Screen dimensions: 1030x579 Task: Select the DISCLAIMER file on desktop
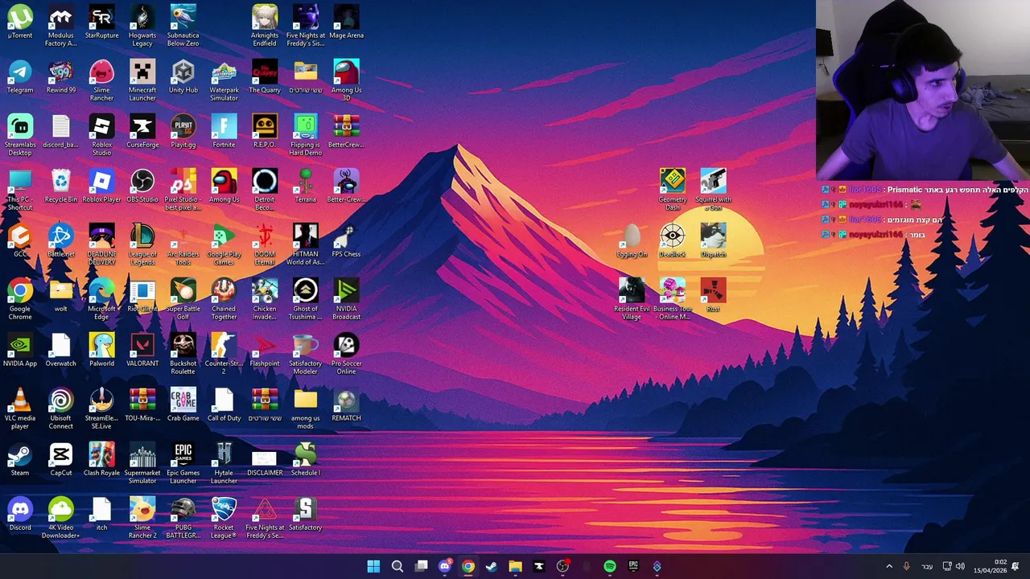(x=265, y=460)
